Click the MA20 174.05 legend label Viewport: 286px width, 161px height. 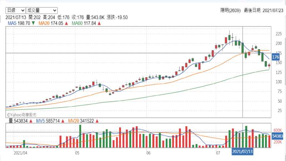click(x=51, y=23)
